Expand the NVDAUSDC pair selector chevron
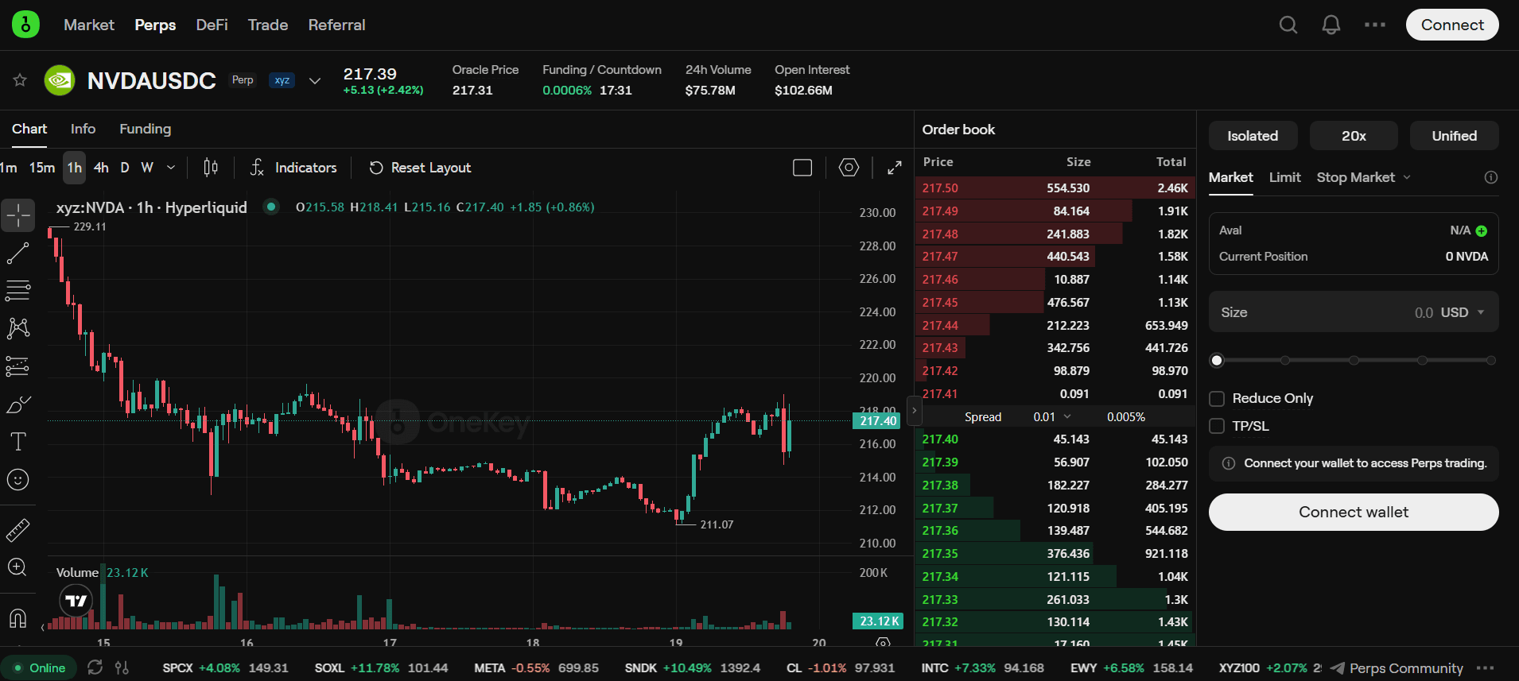 tap(315, 80)
